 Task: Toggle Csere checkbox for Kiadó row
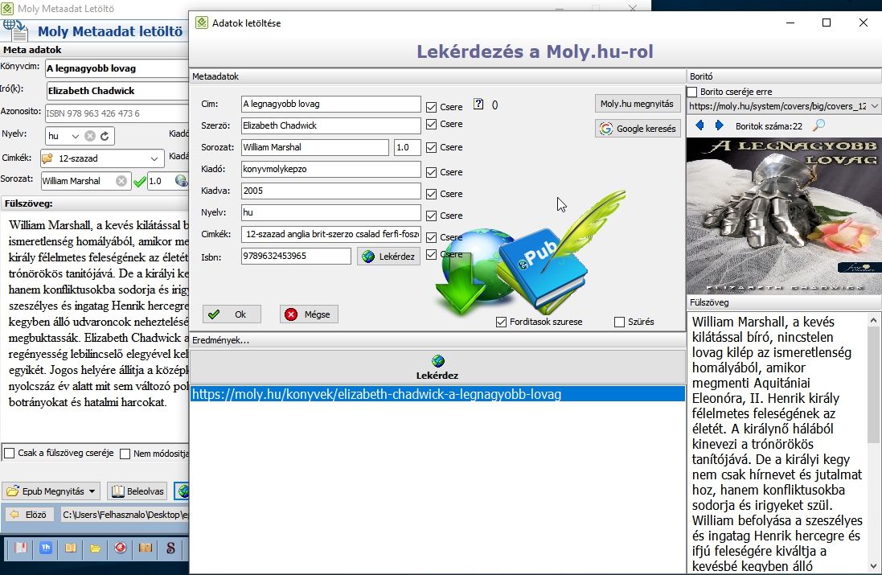click(432, 172)
